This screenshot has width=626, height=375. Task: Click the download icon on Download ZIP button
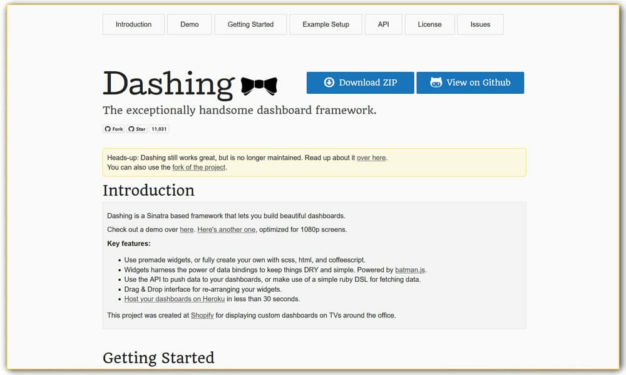pyautogui.click(x=328, y=82)
